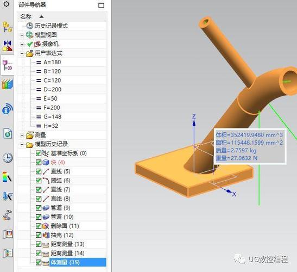Open the Assembly Navigator tab icon
Screen dimensions: 297x272
point(8,27)
